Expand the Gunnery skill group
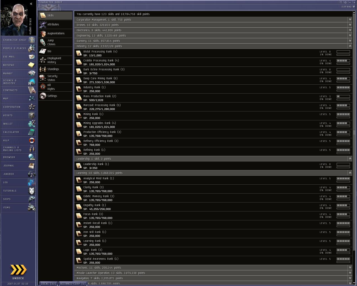The height and width of the screenshot is (286, 357). tap(350, 41)
